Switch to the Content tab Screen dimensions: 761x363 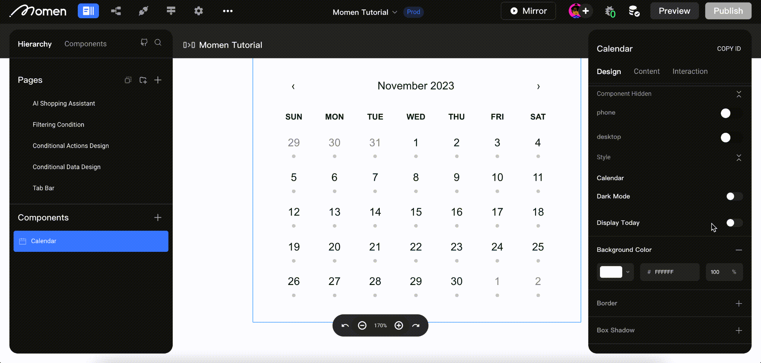[646, 71]
